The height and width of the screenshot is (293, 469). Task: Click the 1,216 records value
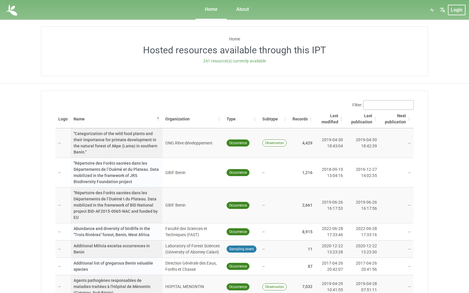click(x=307, y=173)
